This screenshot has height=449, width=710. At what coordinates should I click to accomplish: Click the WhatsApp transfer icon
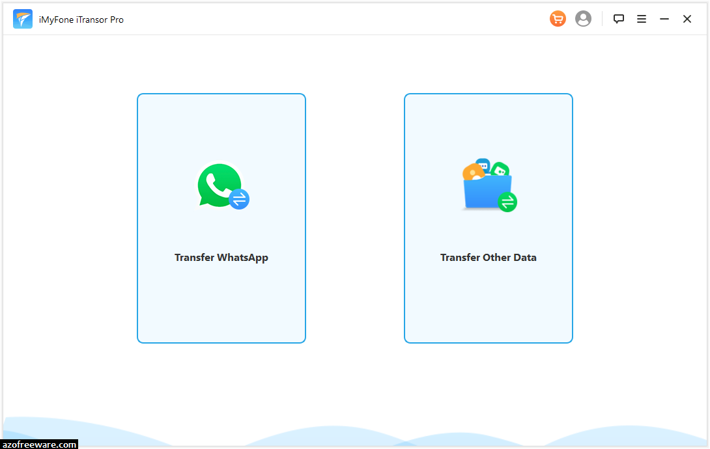(222, 185)
